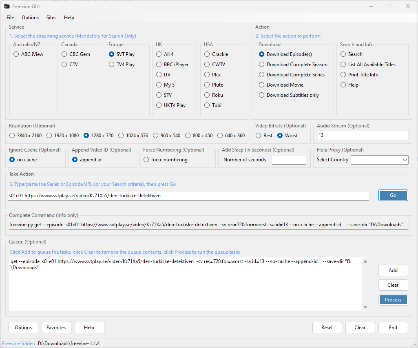Click Add to queue the task
This screenshot has height=348, width=418.
(x=393, y=270)
